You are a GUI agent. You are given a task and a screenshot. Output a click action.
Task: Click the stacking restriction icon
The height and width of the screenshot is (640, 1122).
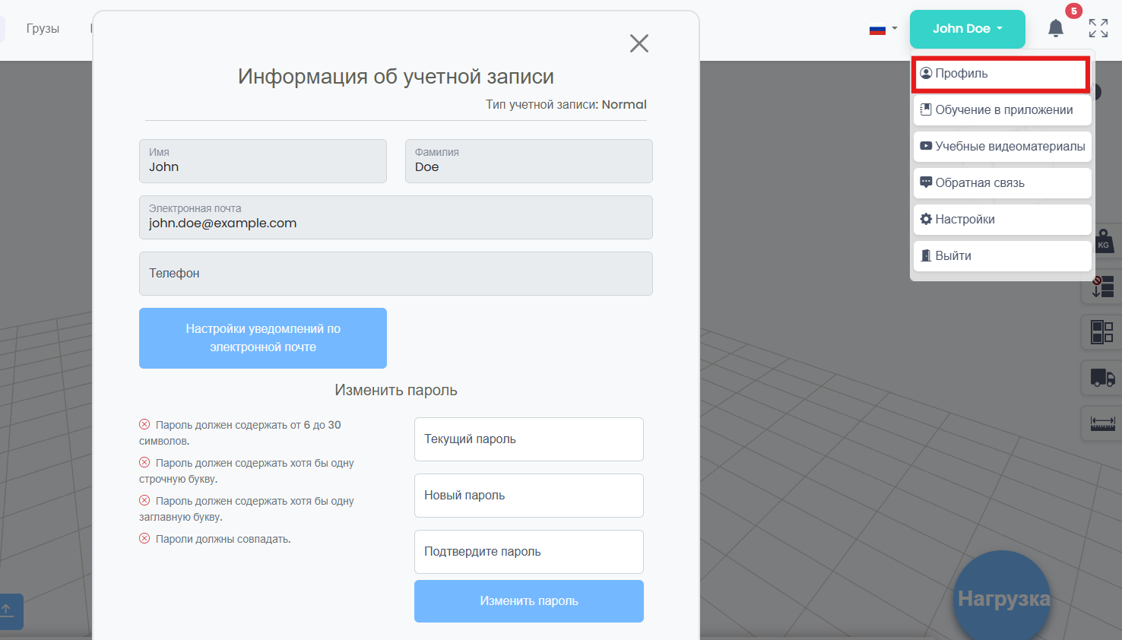(1102, 287)
